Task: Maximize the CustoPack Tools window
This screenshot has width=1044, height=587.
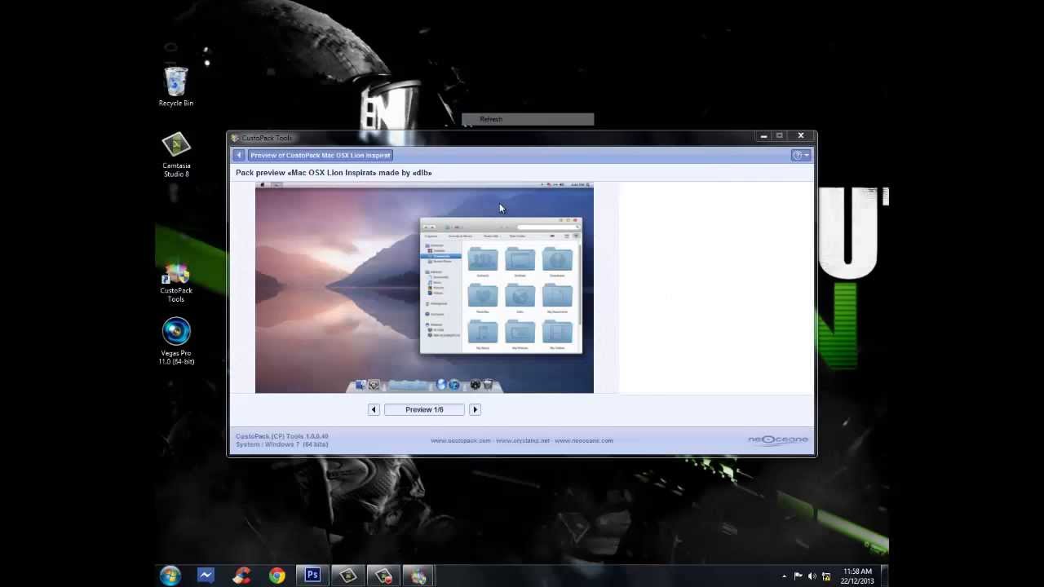Action: (780, 136)
